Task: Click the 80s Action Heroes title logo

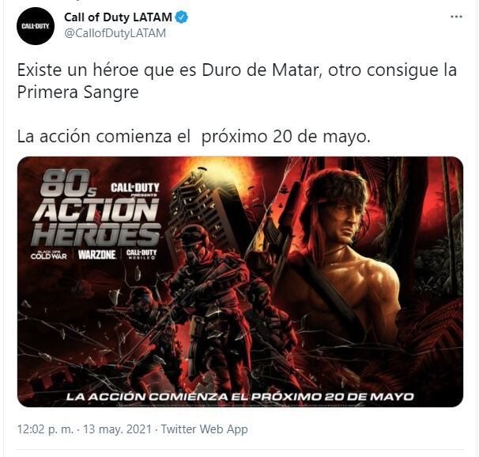Action: point(96,208)
